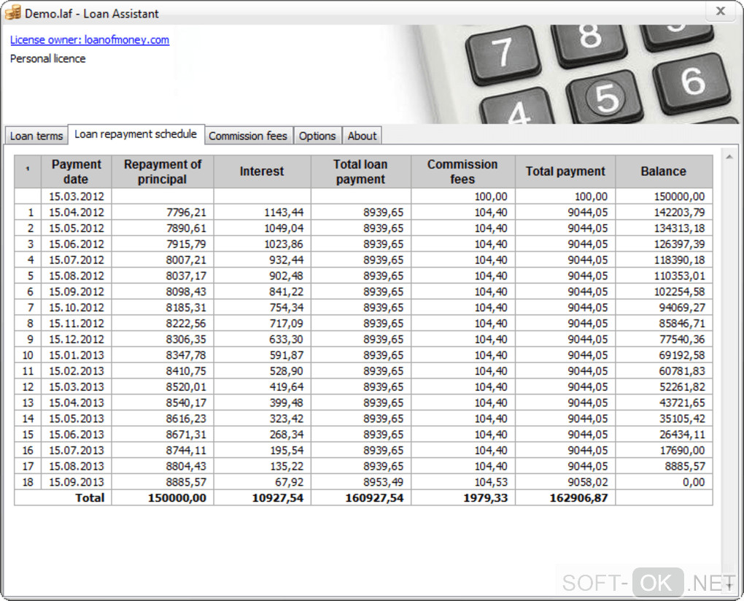The width and height of the screenshot is (744, 601).
Task: Click the Total loan payment column header
Action: click(x=360, y=171)
